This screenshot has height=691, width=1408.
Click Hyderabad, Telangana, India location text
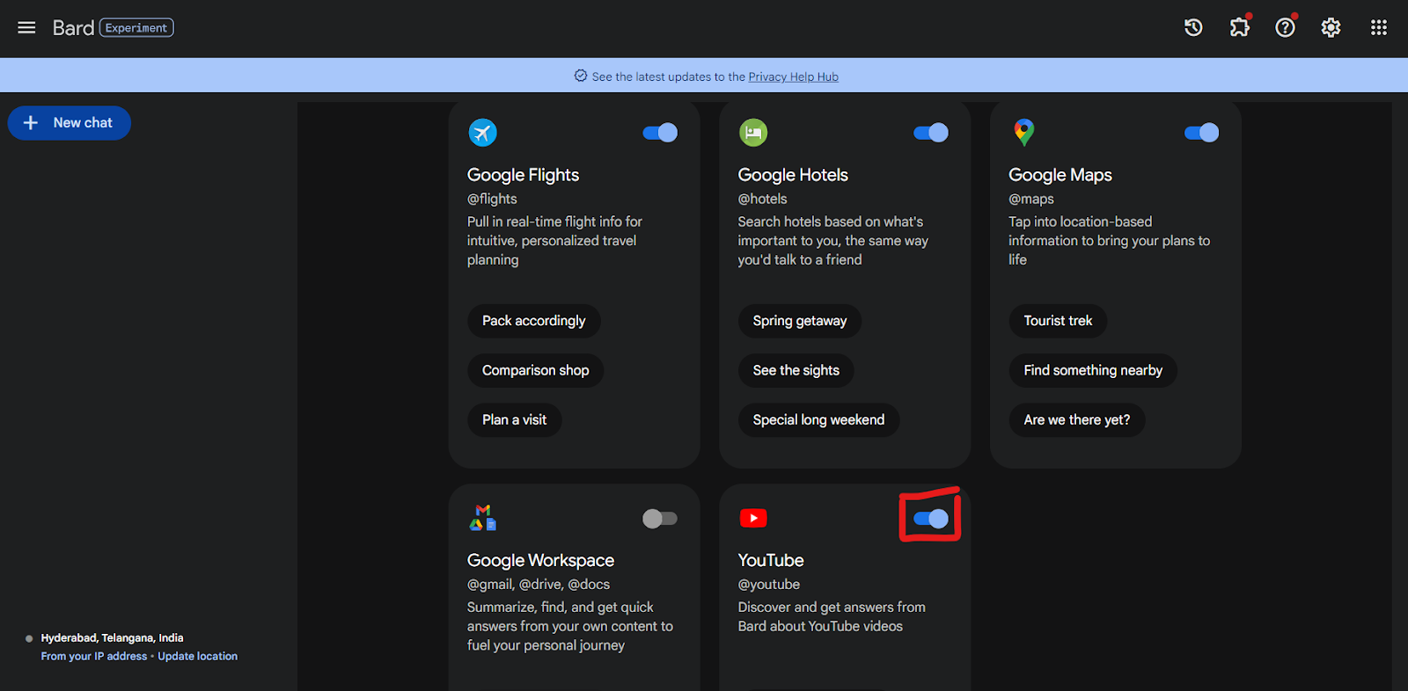tap(112, 638)
